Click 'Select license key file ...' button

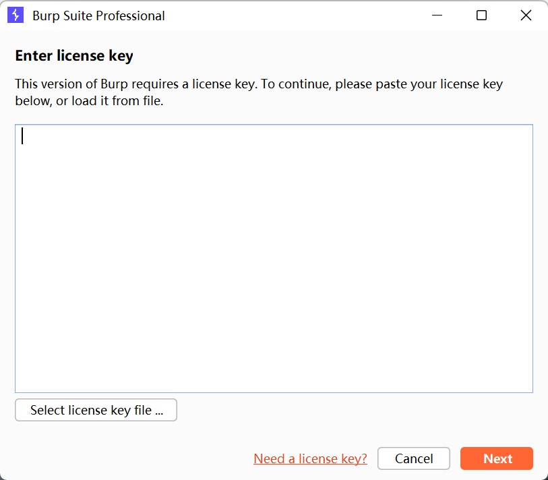[96, 410]
